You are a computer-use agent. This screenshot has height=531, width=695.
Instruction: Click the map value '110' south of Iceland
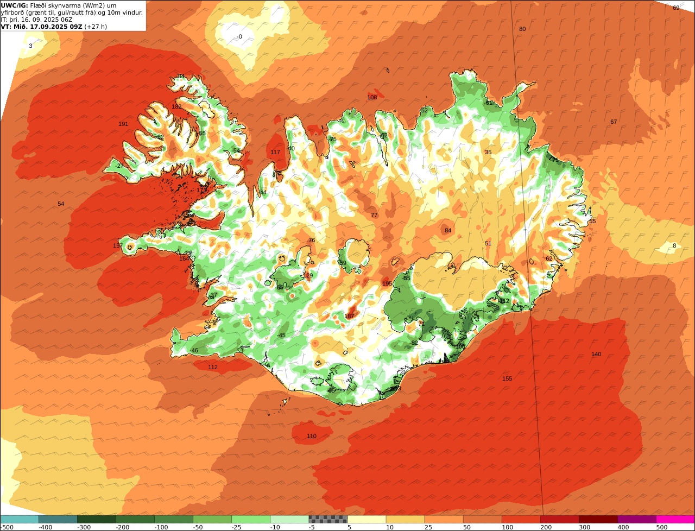click(x=312, y=437)
